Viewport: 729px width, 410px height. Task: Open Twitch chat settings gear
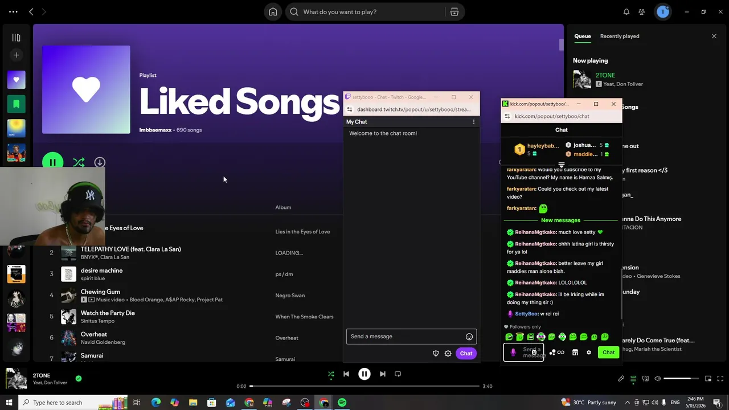[448, 354]
